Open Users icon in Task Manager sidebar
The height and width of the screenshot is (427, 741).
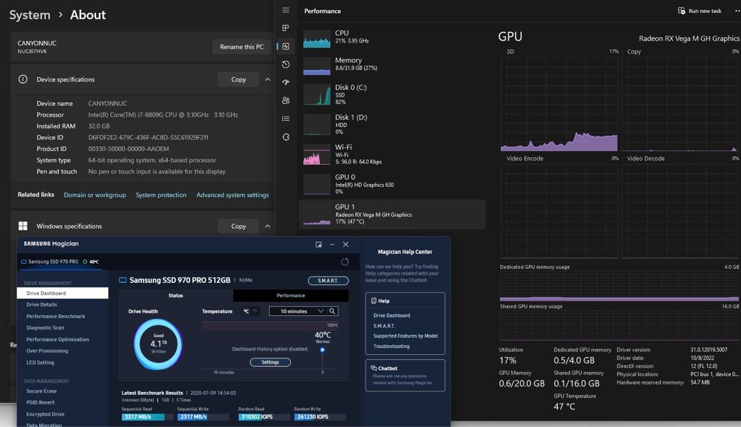click(286, 100)
